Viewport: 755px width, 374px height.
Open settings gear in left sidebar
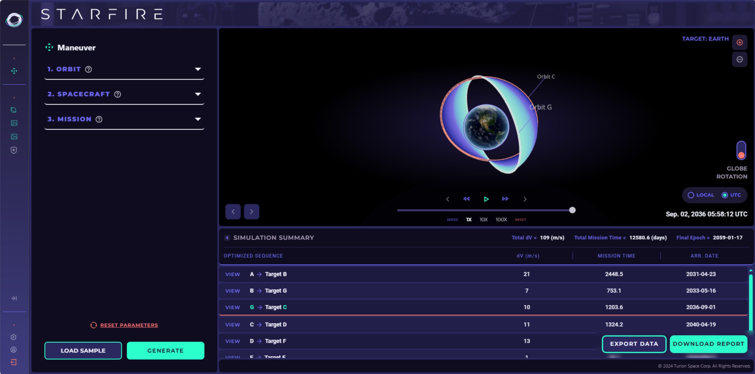click(x=14, y=337)
